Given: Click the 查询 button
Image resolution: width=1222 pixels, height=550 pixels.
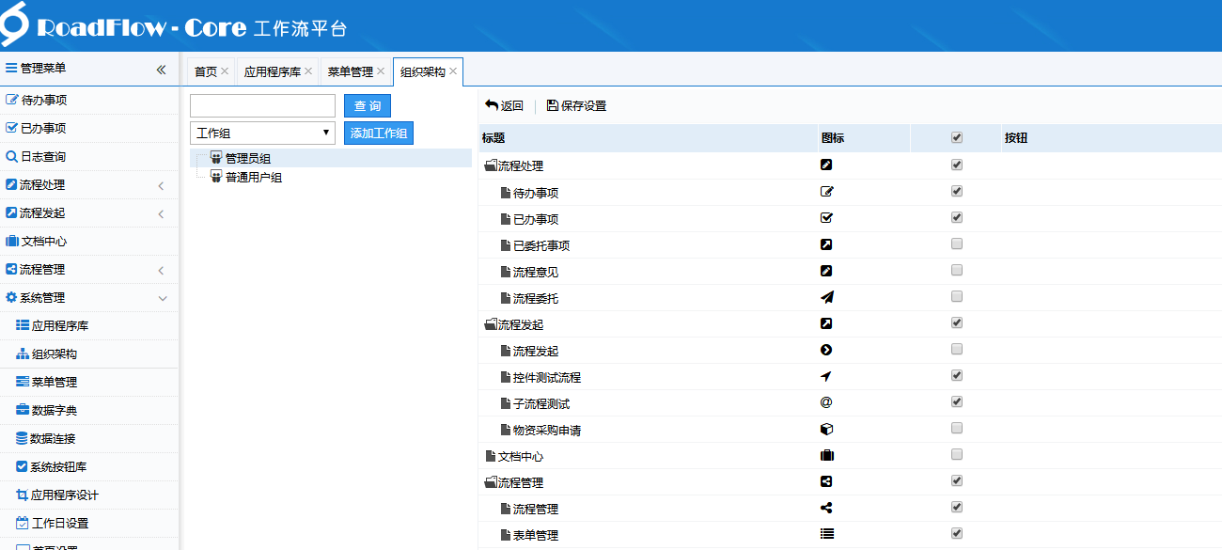Looking at the screenshot, I should click(x=368, y=105).
